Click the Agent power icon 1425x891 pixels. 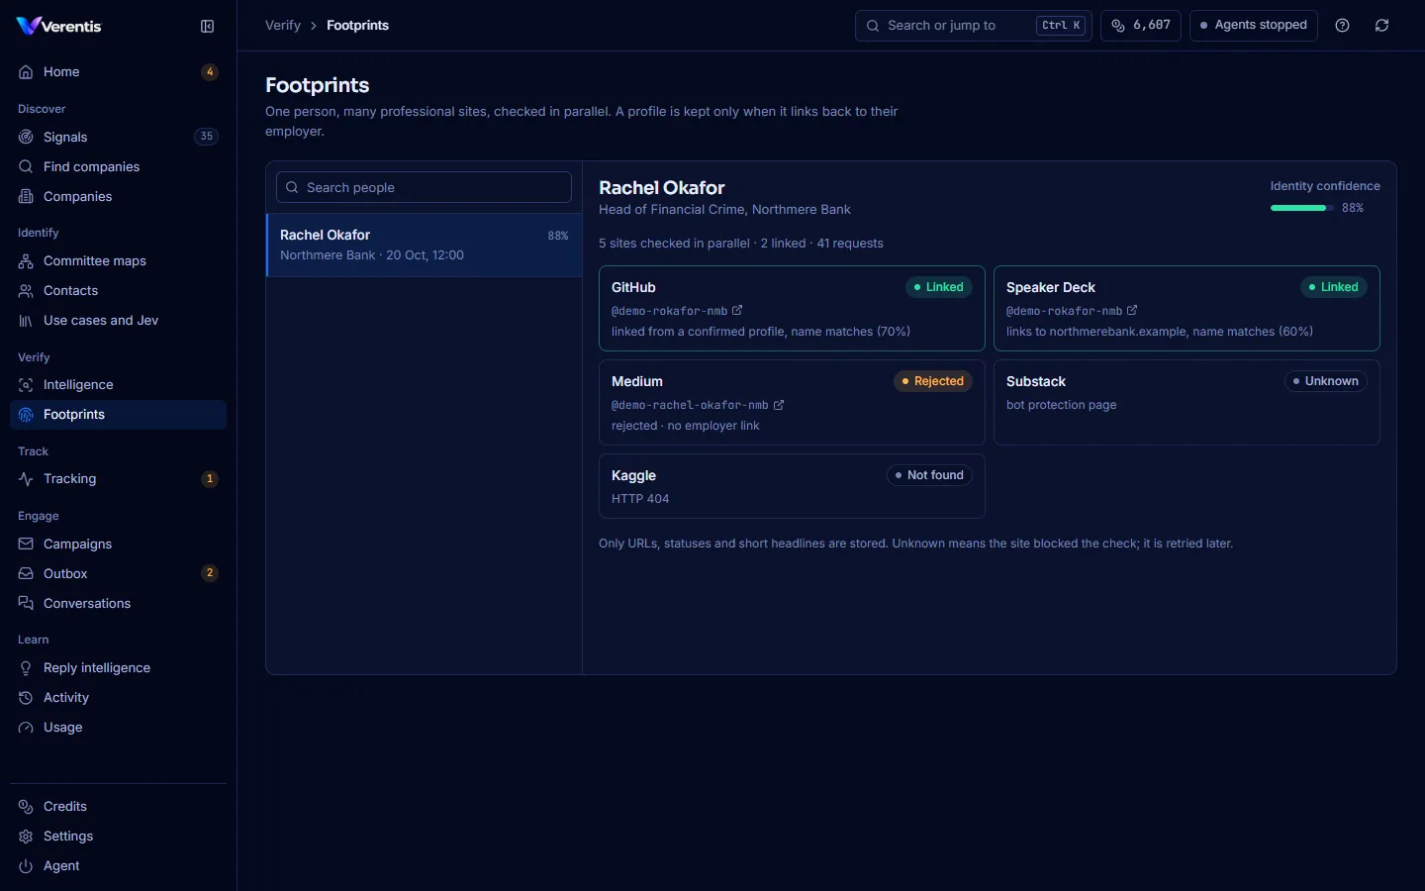26,866
